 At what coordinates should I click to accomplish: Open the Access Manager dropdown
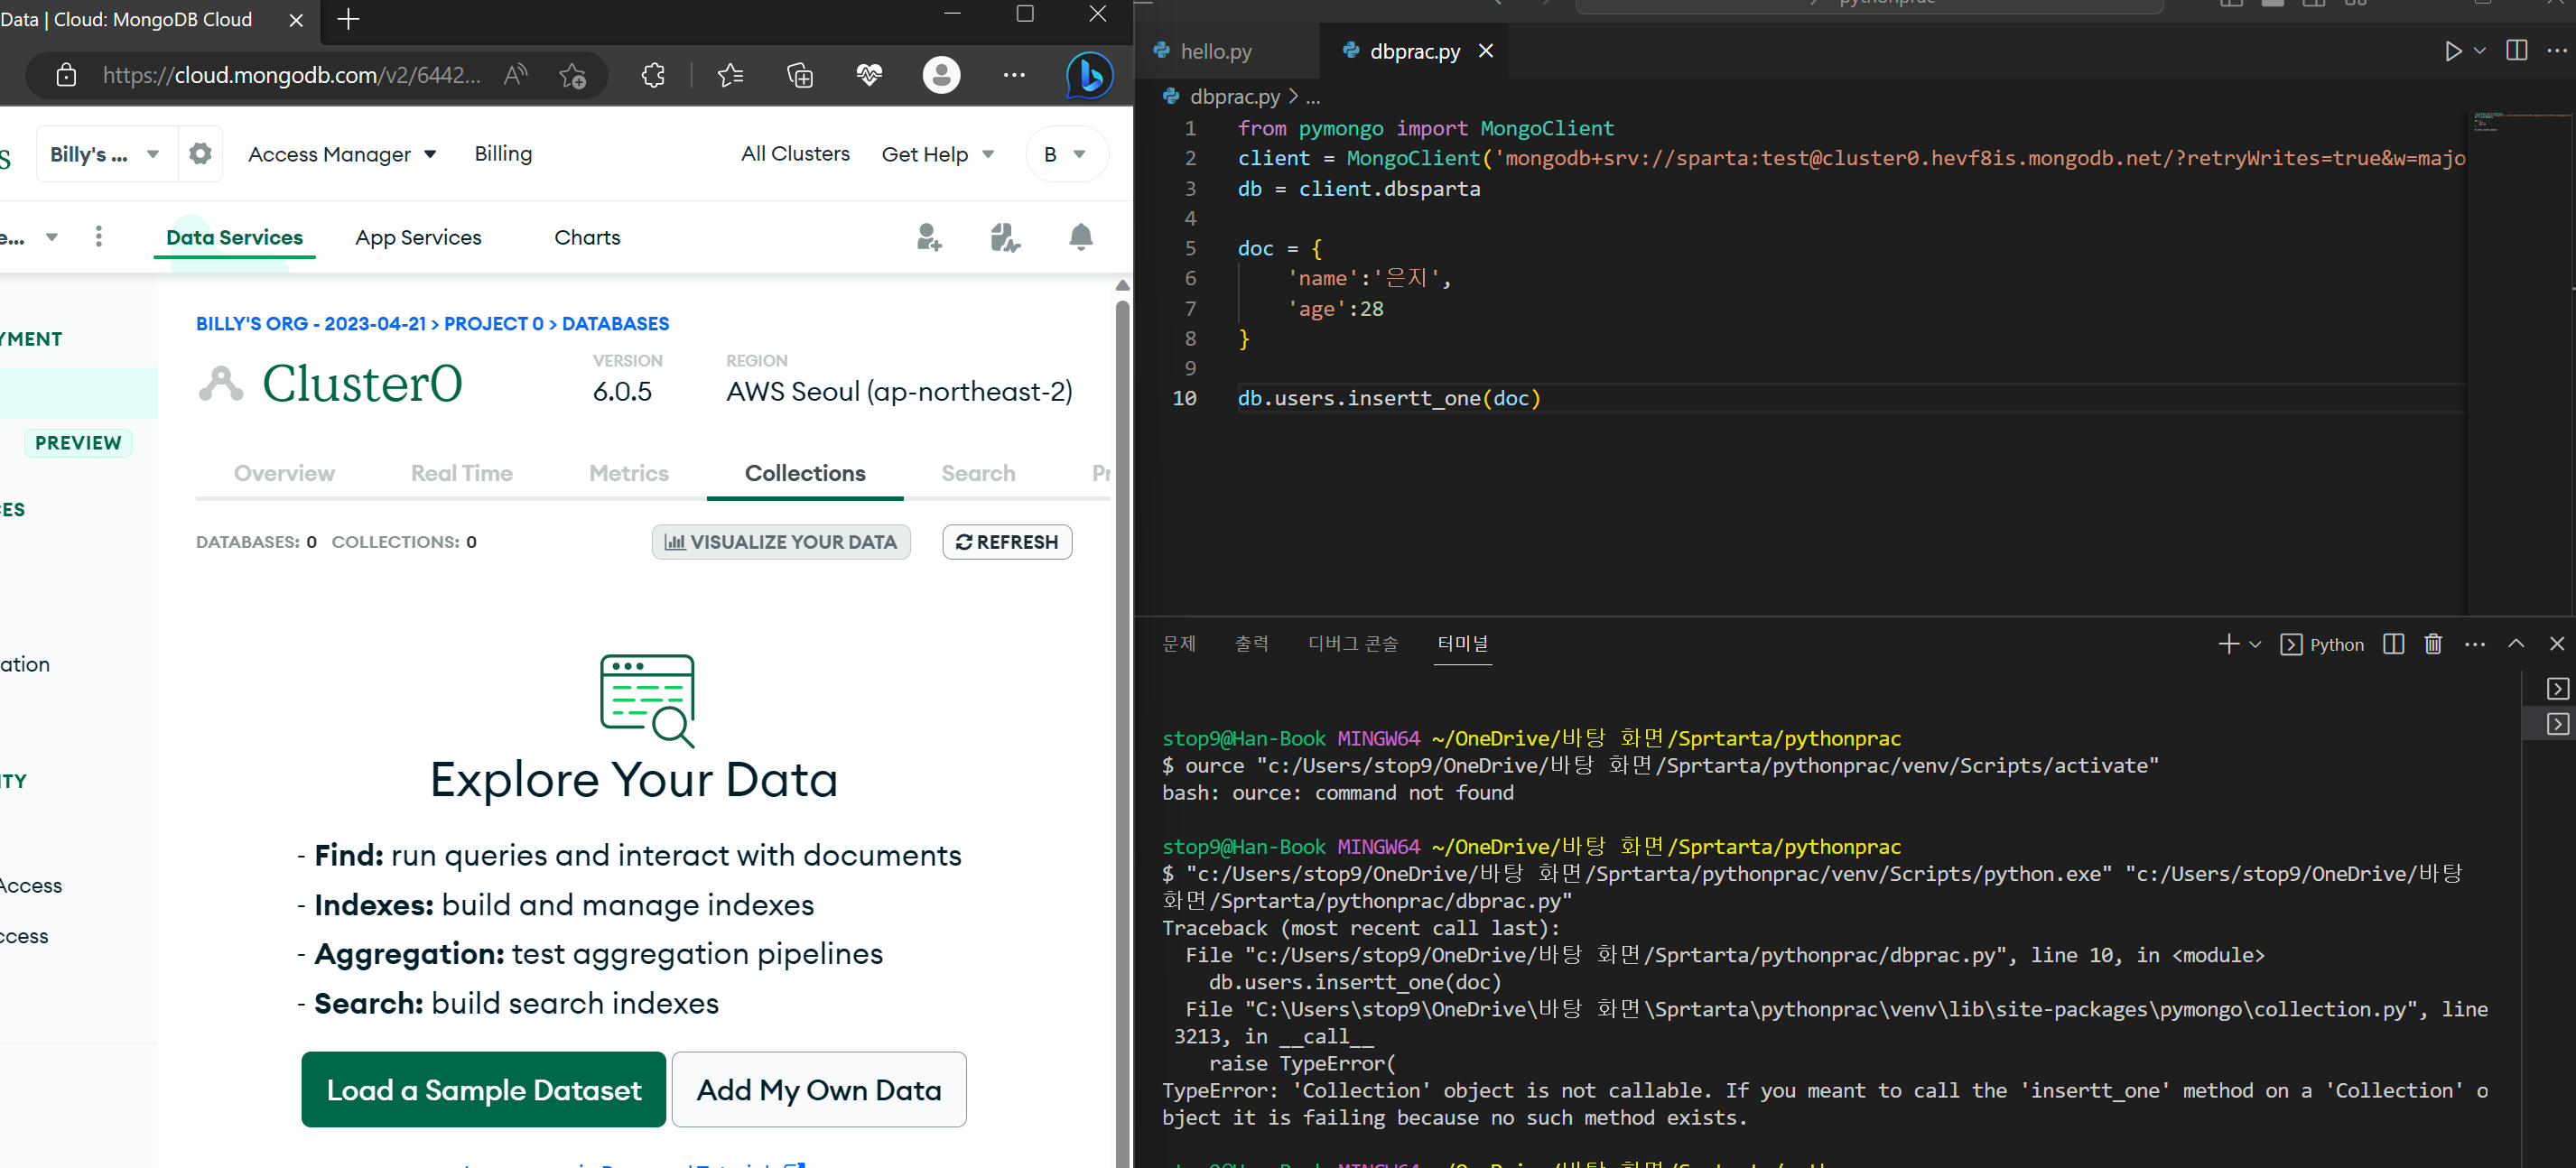click(x=342, y=154)
